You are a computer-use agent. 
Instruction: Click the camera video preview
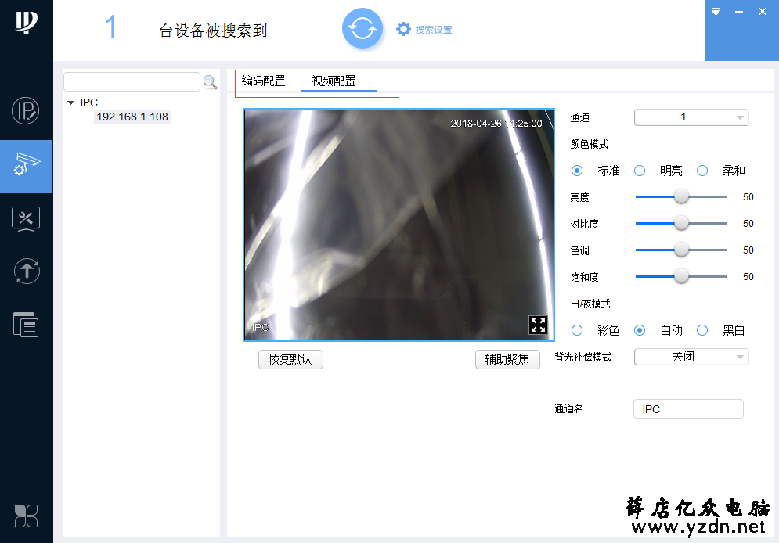pyautogui.click(x=399, y=225)
